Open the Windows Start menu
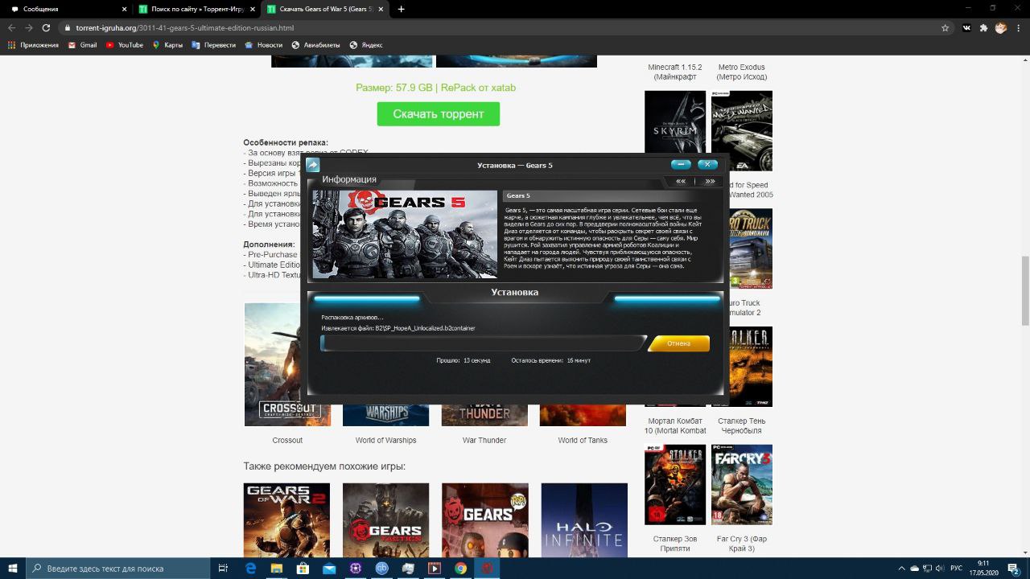This screenshot has width=1030, height=579. (x=13, y=569)
